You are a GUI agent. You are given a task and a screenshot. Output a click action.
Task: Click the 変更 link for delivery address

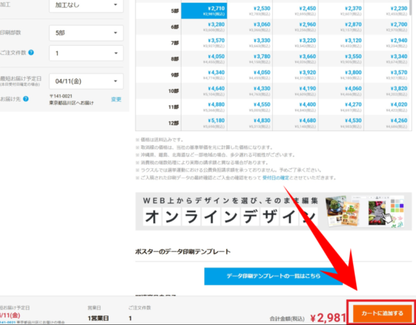pyautogui.click(x=116, y=99)
